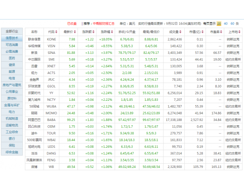The width and height of the screenshot is (244, 190).
Task: Open 联合信息 stock name
Action: pos(34,39)
